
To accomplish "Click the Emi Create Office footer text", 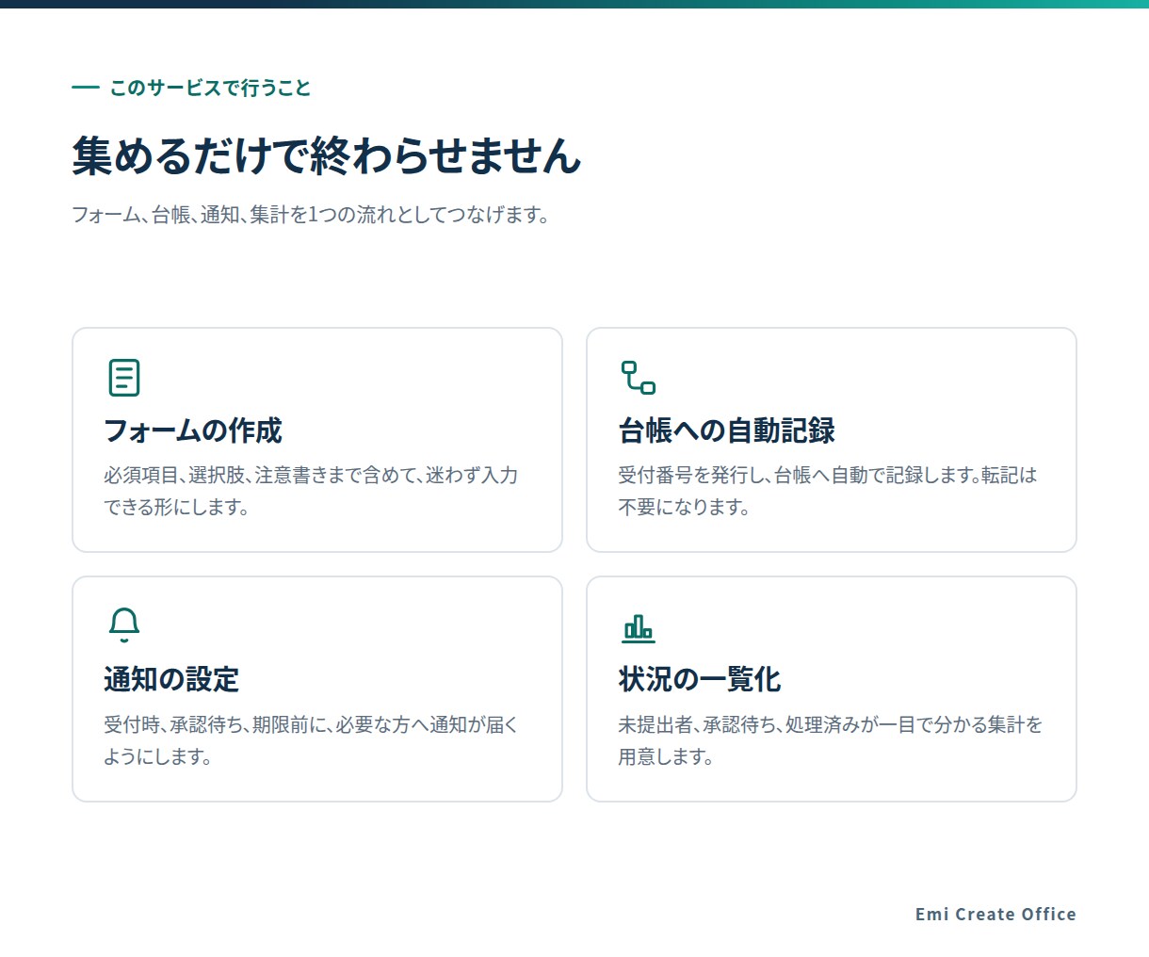I will [995, 914].
